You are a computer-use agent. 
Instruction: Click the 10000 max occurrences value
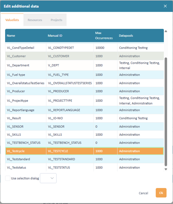(x=100, y=48)
